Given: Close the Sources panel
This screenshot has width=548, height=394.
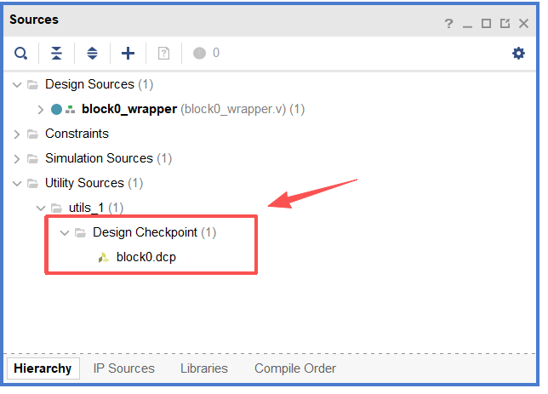Looking at the screenshot, I should click(x=523, y=24).
